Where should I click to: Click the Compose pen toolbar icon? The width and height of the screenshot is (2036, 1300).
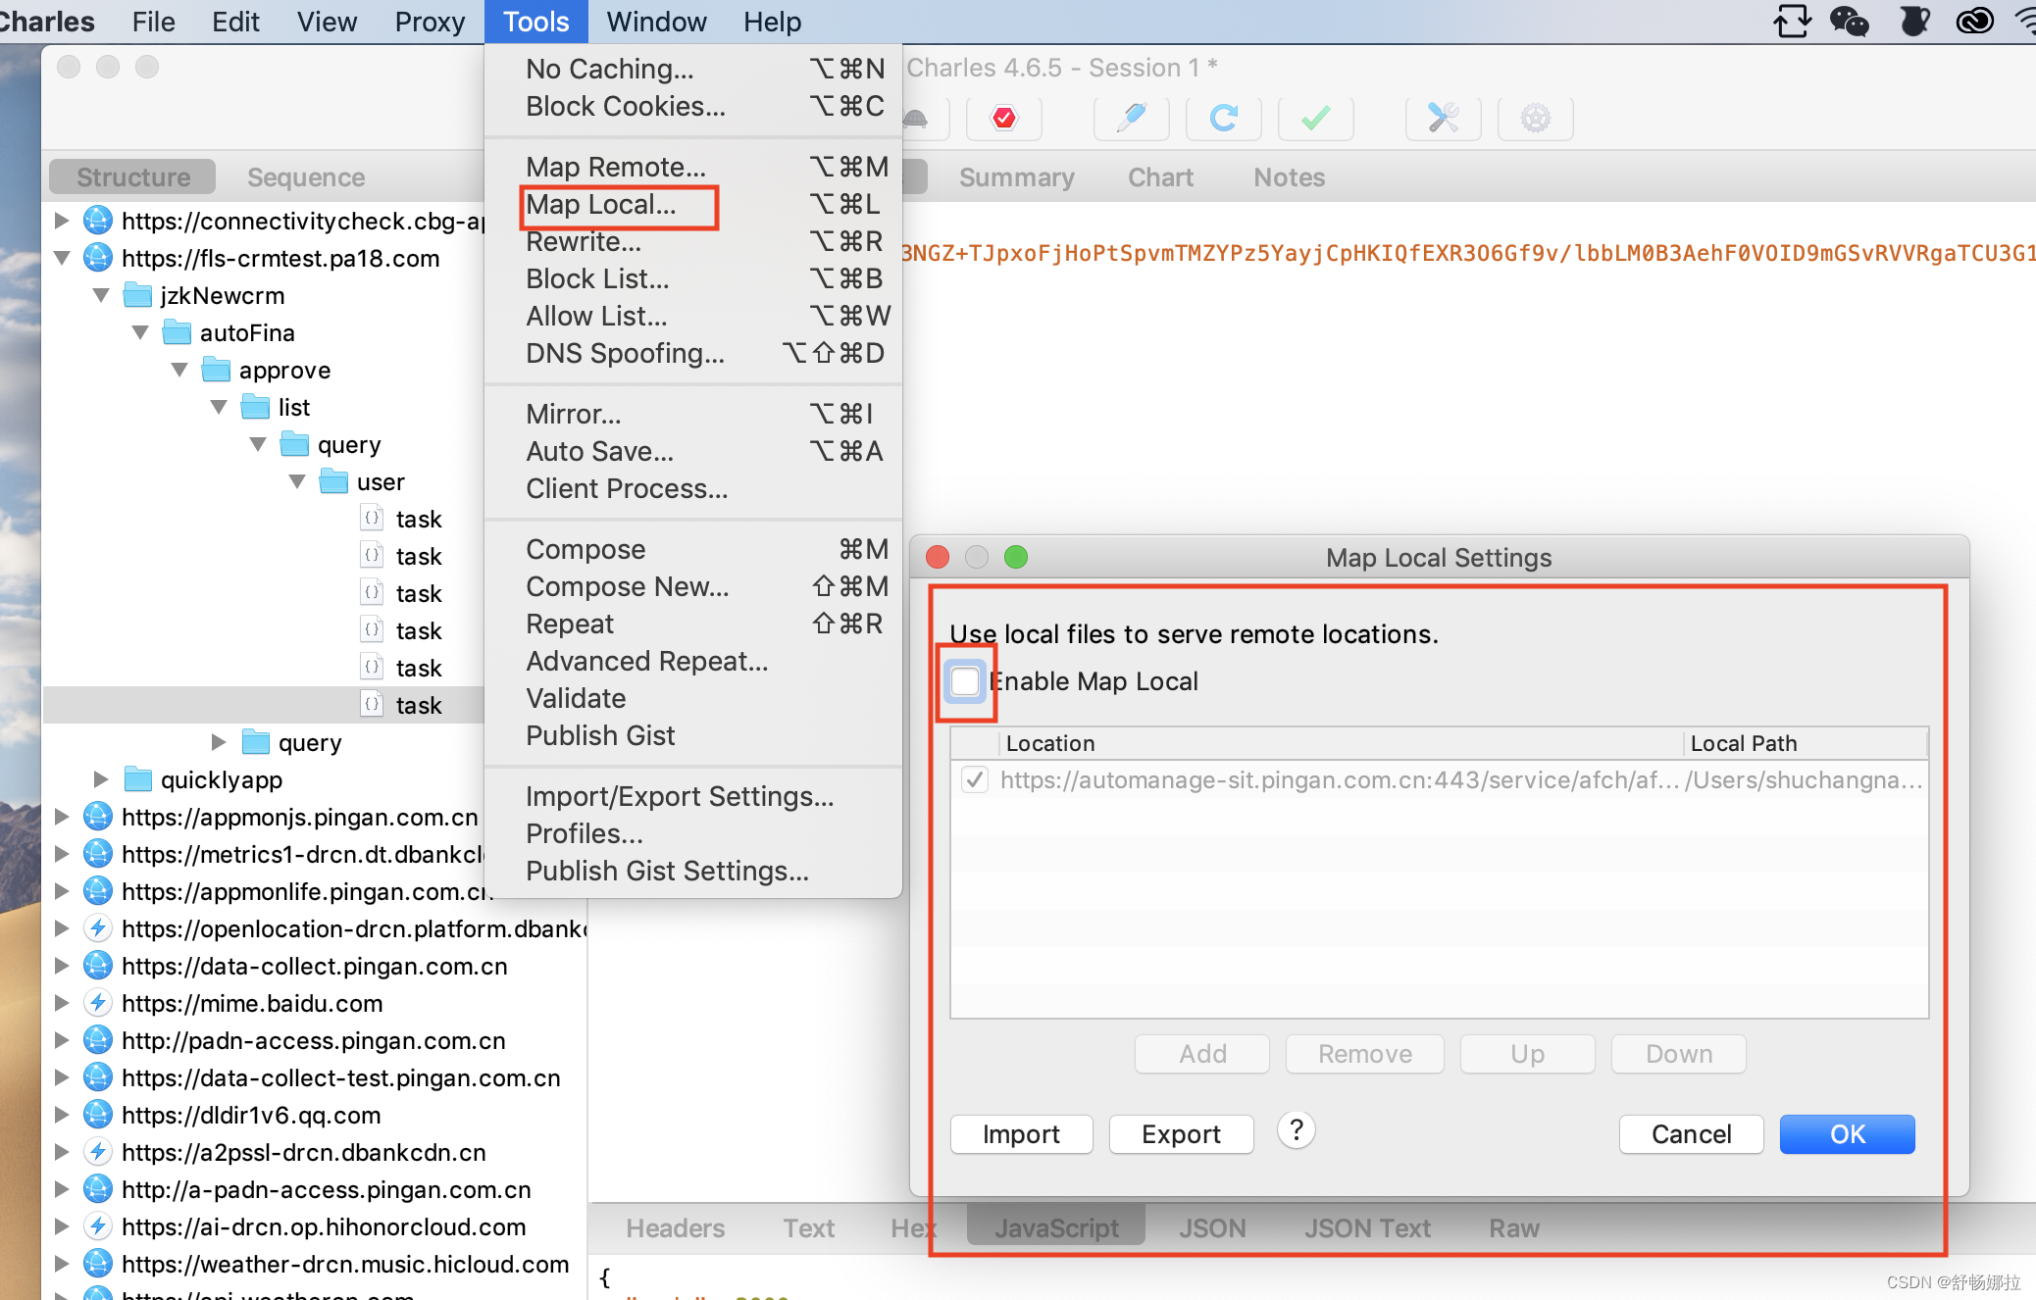[x=1131, y=119]
